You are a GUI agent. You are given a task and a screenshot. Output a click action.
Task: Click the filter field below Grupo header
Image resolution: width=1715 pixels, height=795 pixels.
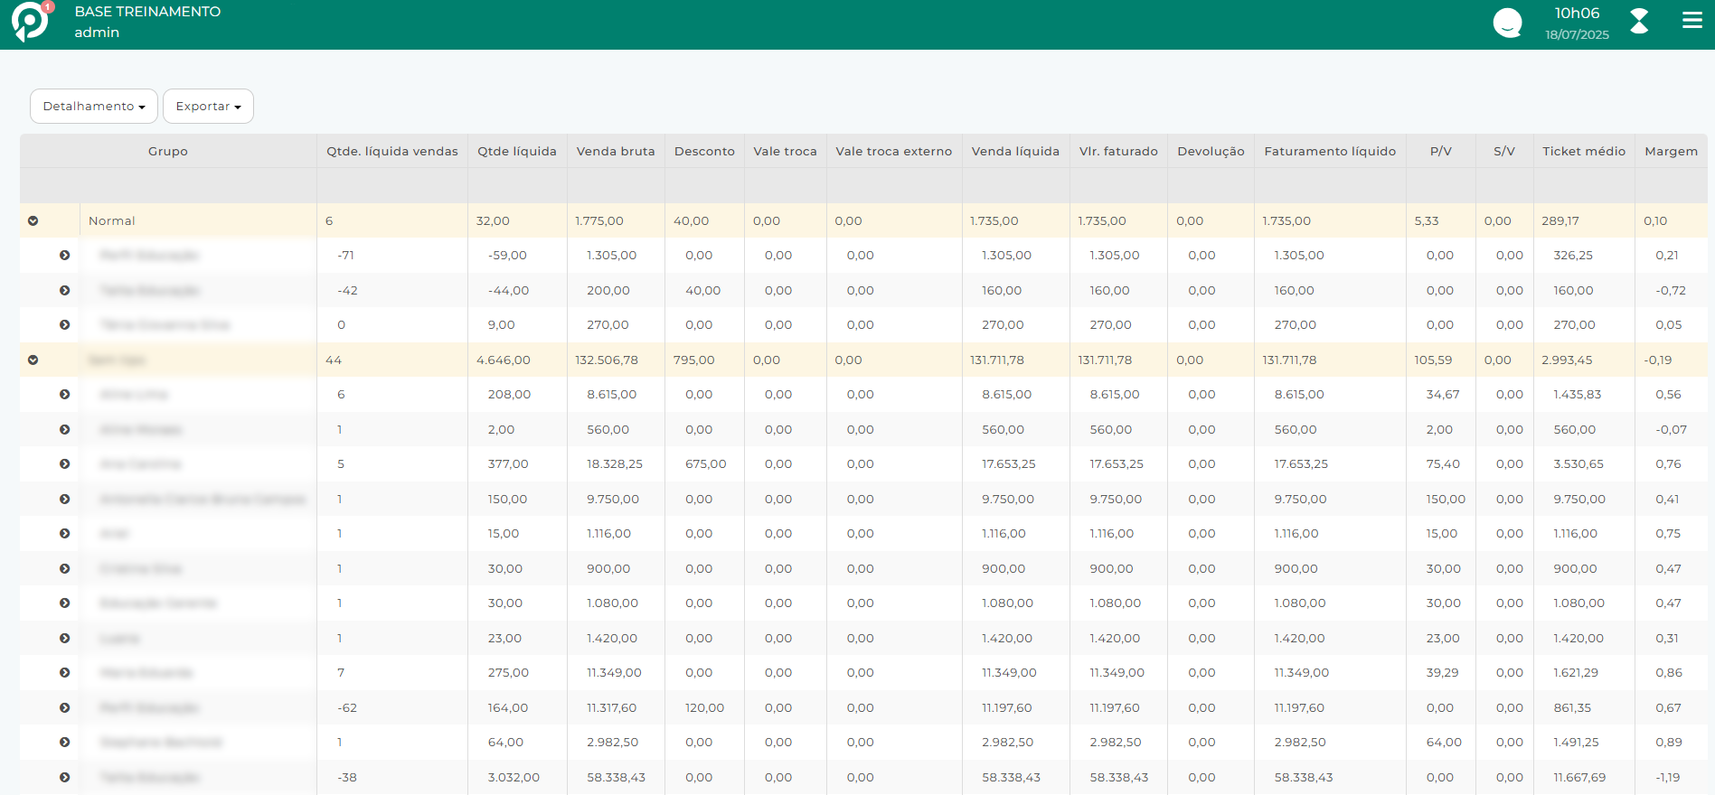click(168, 185)
